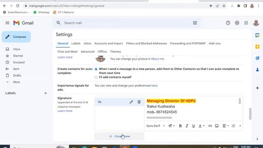Click the search magnifier icon
The image size is (263, 148).
pyautogui.click(x=58, y=23)
